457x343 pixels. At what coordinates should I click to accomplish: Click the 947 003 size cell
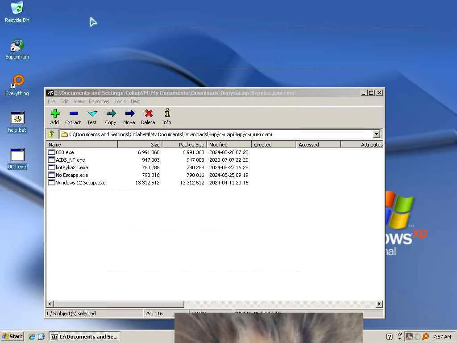(151, 160)
